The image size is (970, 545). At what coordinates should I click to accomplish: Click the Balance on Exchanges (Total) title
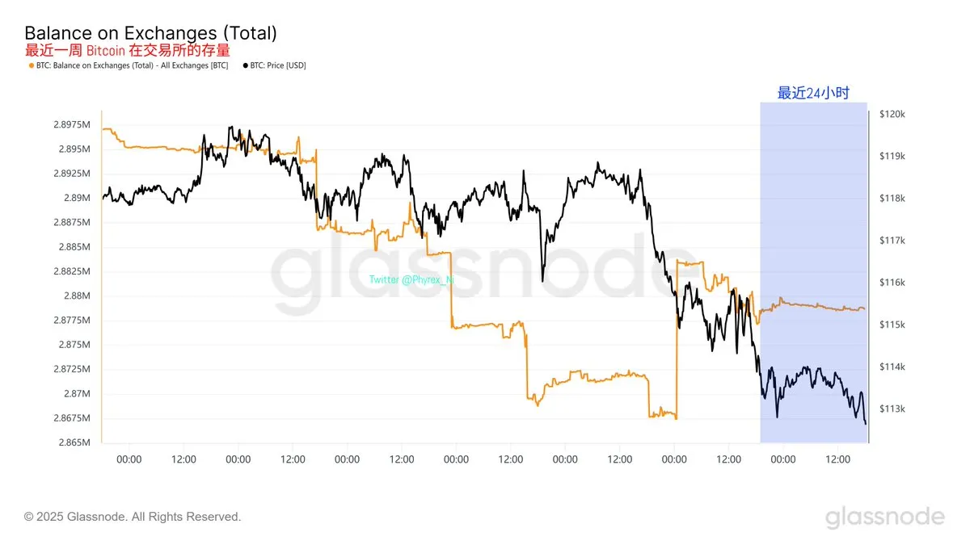tap(151, 33)
